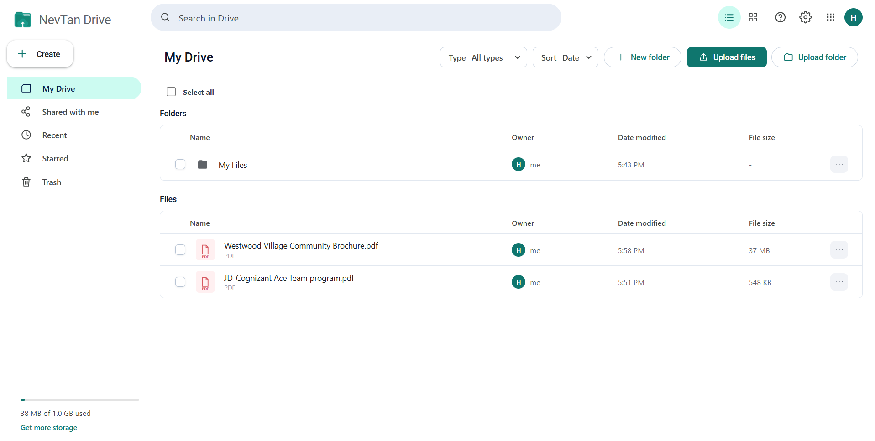875x441 pixels.
Task: Open JD_Cognizant Ace Team program.pdf
Action: pyautogui.click(x=289, y=278)
